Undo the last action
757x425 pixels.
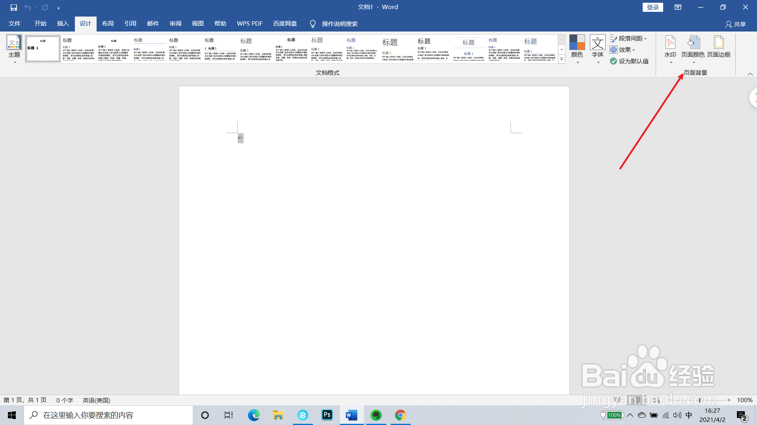27,7
